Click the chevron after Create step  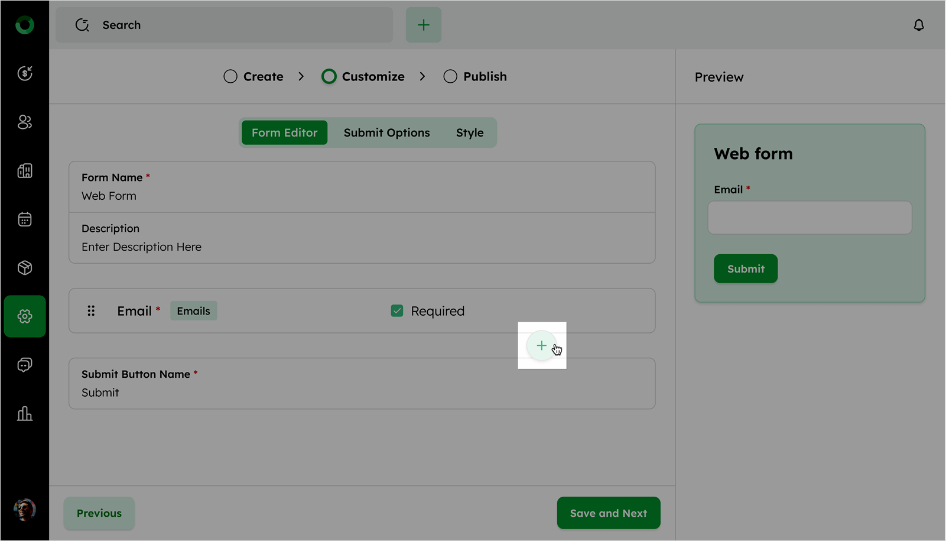click(301, 77)
